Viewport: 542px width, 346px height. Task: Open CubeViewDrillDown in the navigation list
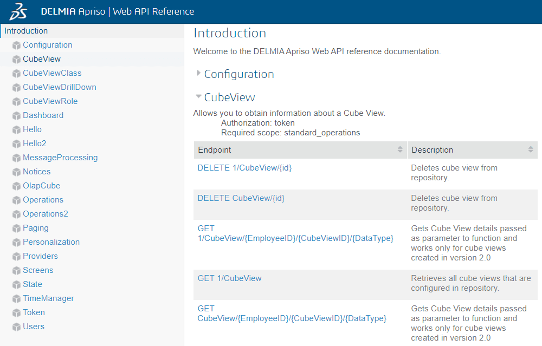click(60, 87)
